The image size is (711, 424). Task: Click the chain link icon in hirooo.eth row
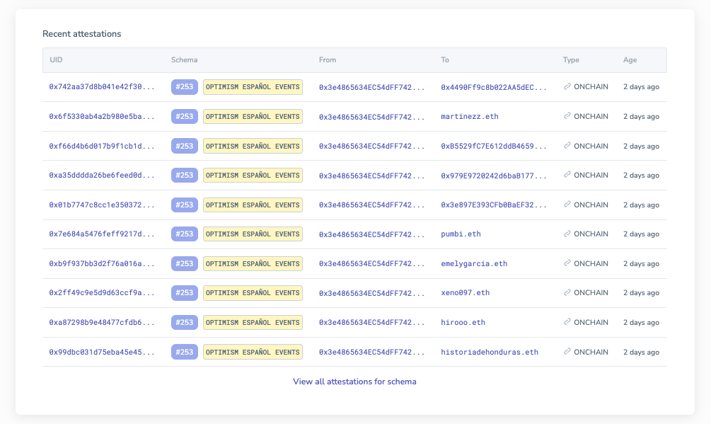pyautogui.click(x=567, y=323)
